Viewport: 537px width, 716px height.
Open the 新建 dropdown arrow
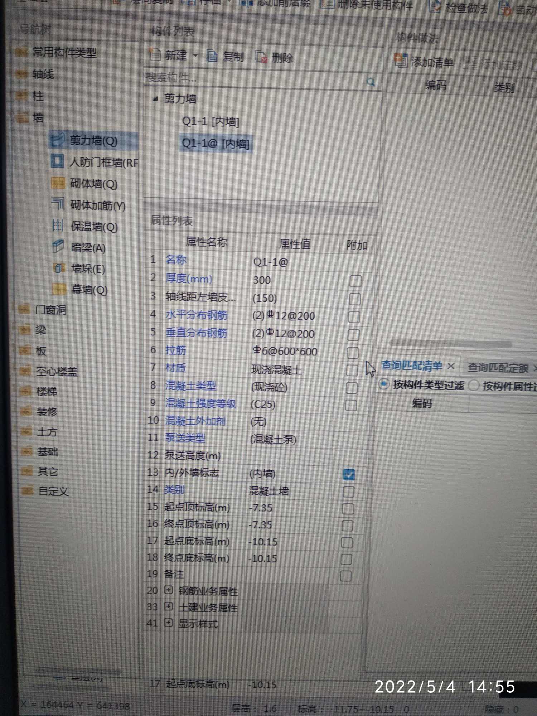[195, 55]
